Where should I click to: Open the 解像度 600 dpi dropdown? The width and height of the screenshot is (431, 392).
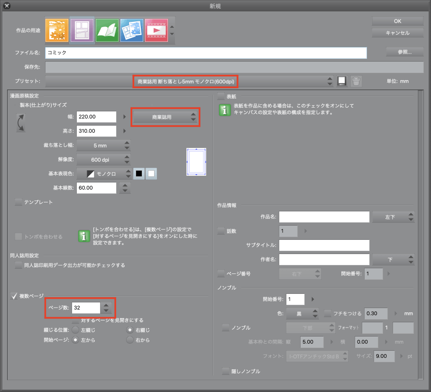[x=103, y=160]
